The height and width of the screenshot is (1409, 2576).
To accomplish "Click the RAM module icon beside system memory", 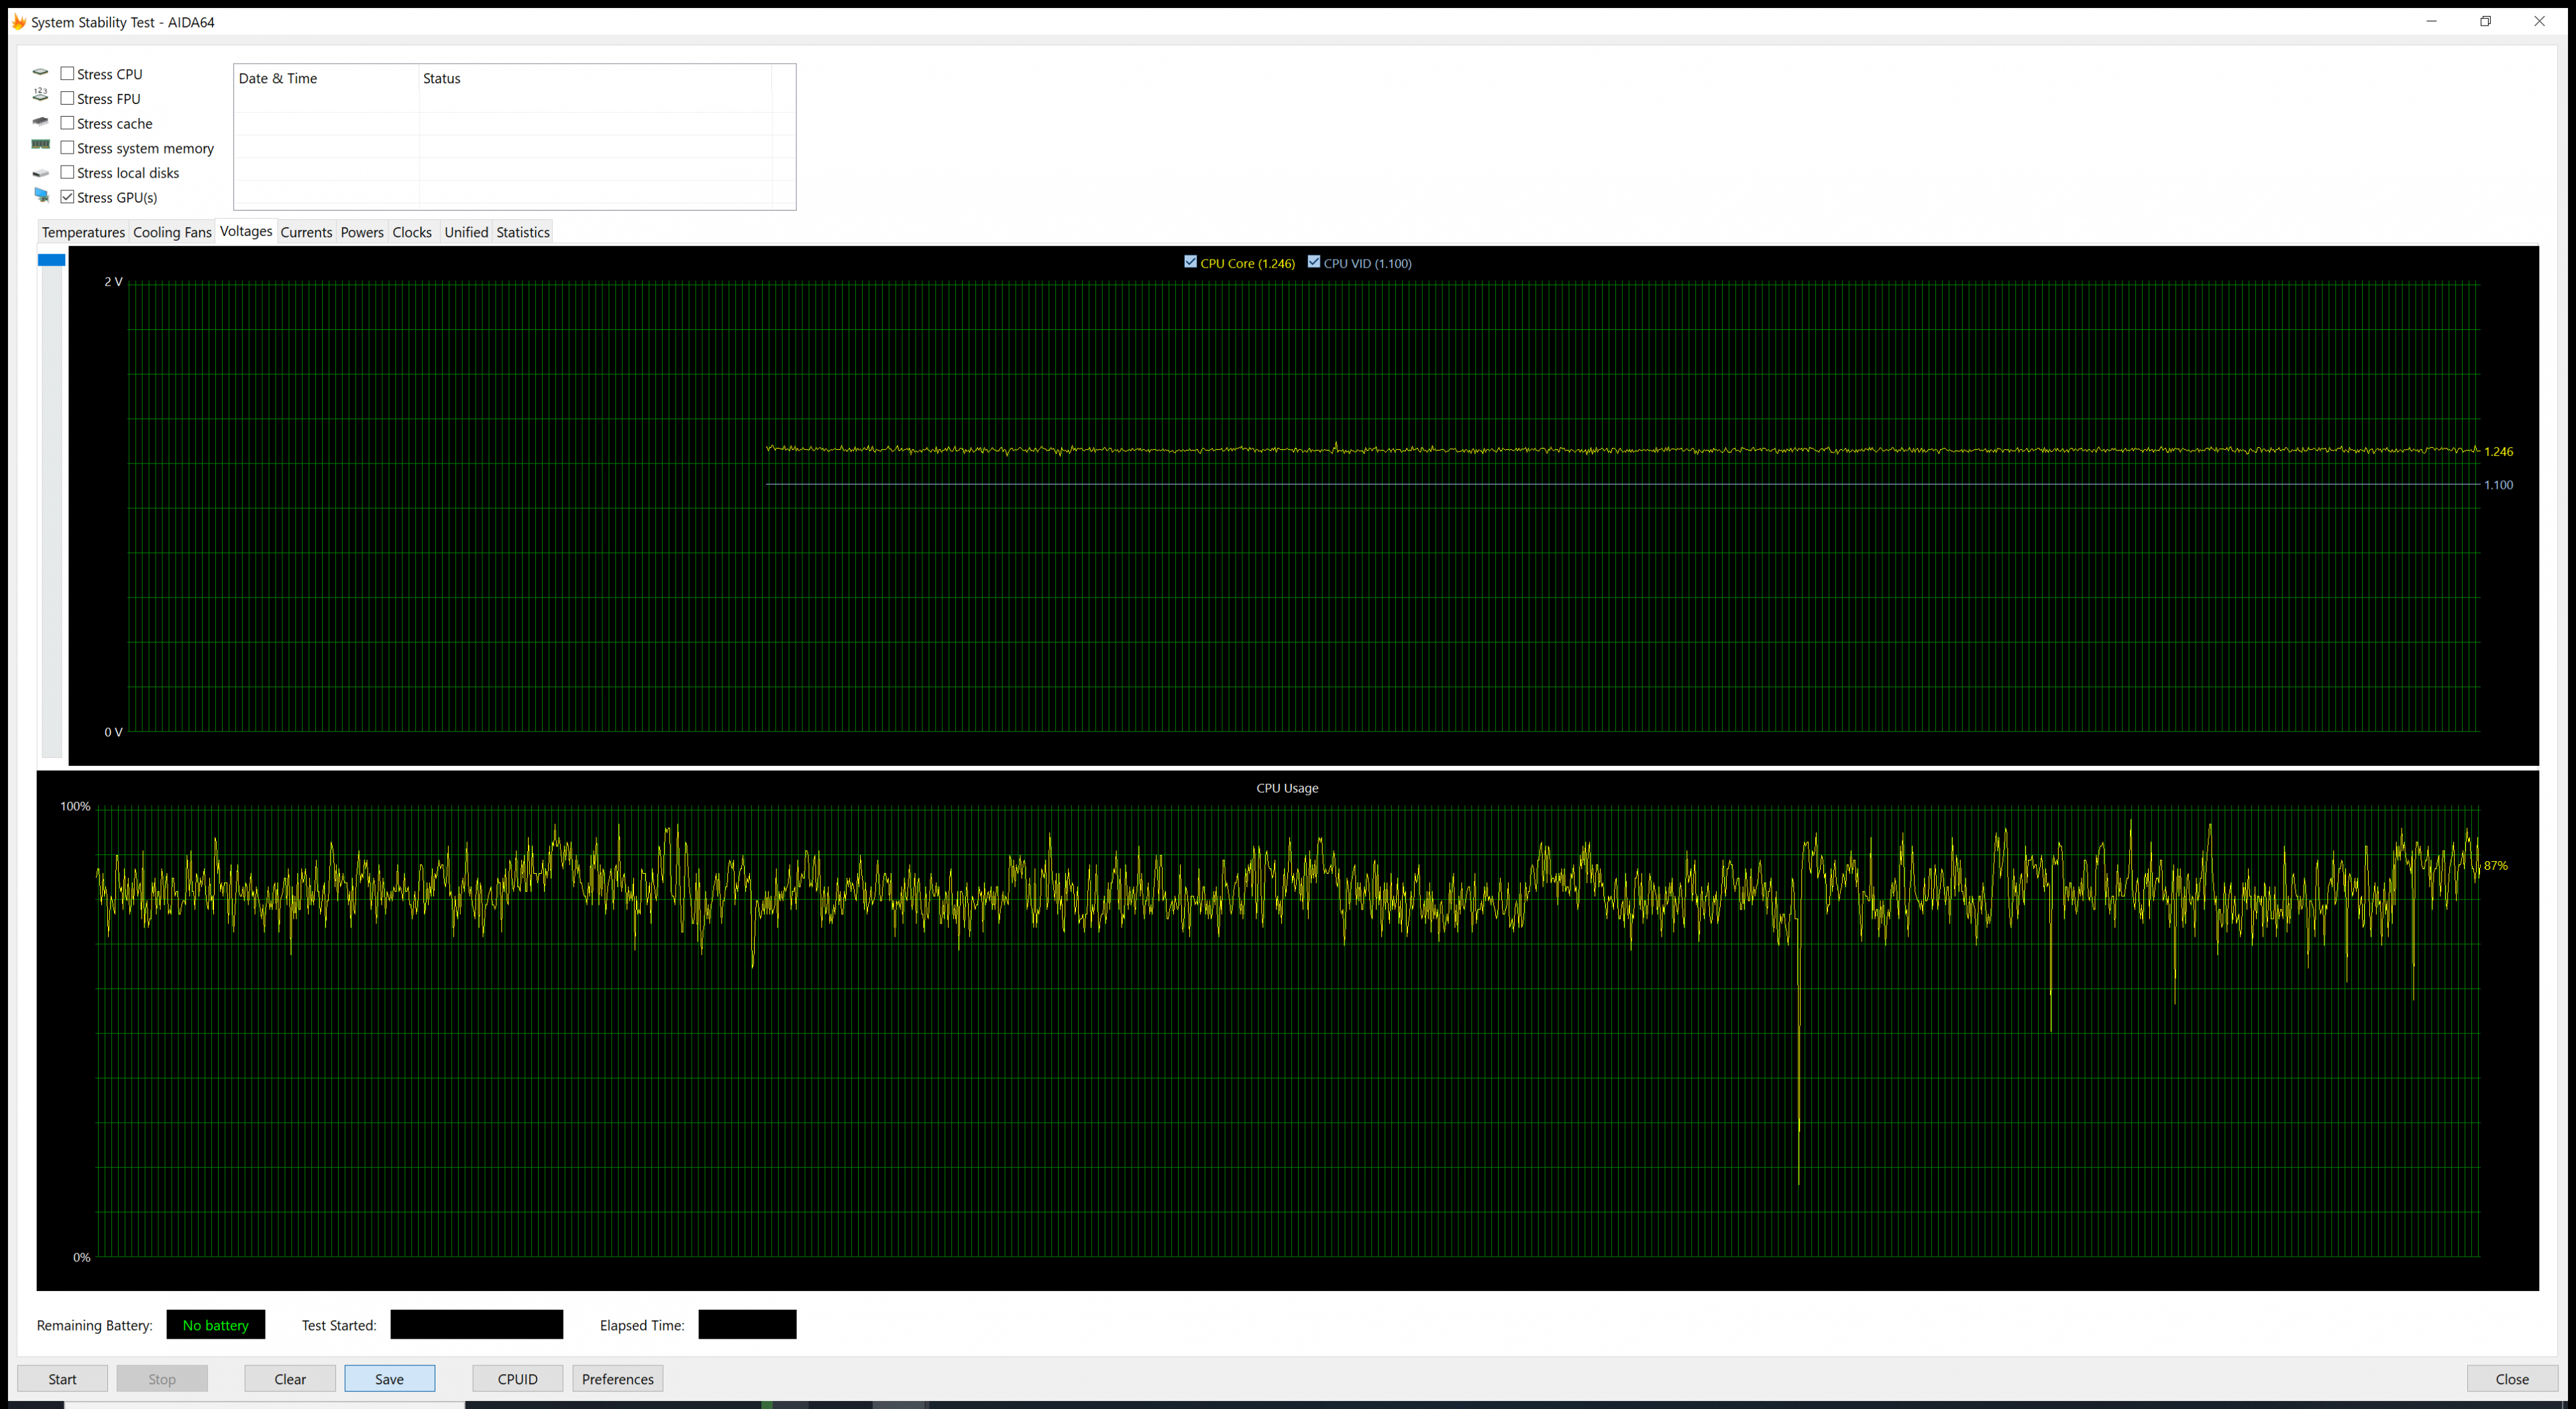I will click(x=40, y=145).
